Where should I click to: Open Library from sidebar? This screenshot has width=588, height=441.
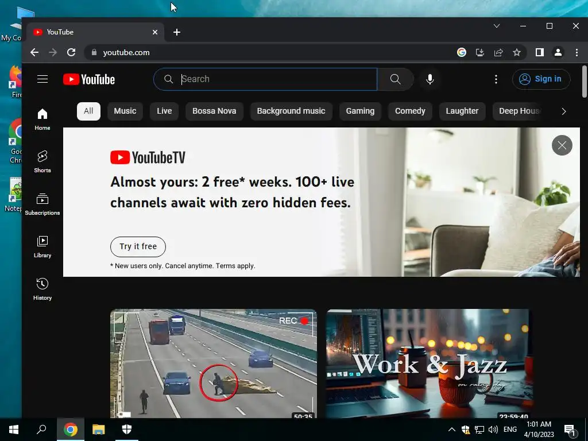tap(42, 247)
